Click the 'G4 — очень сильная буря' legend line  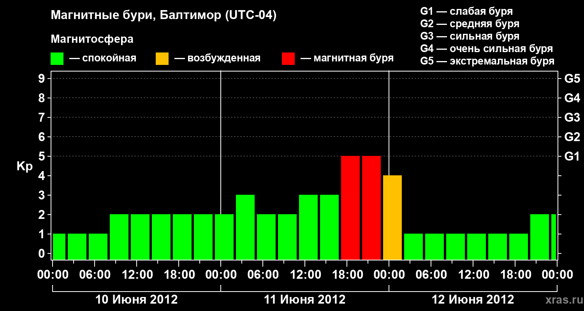point(486,49)
